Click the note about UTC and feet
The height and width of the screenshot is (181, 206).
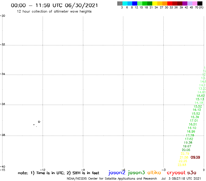[x=58, y=173]
